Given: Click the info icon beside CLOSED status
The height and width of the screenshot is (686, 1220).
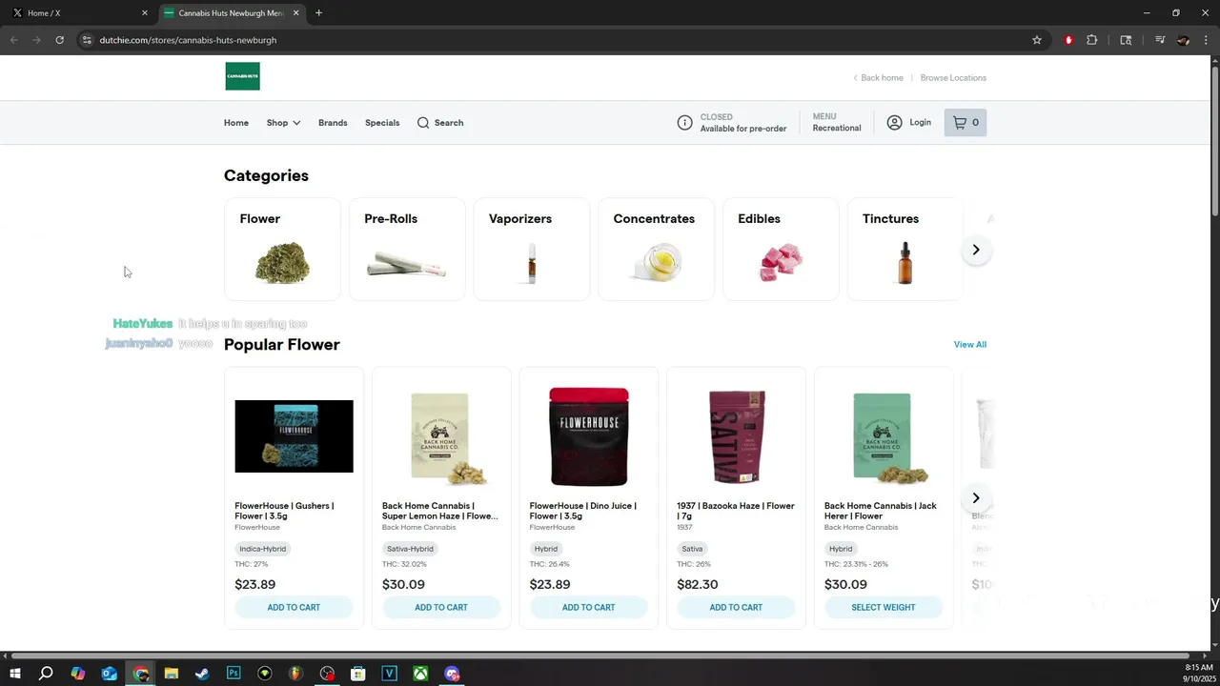Looking at the screenshot, I should click(684, 122).
